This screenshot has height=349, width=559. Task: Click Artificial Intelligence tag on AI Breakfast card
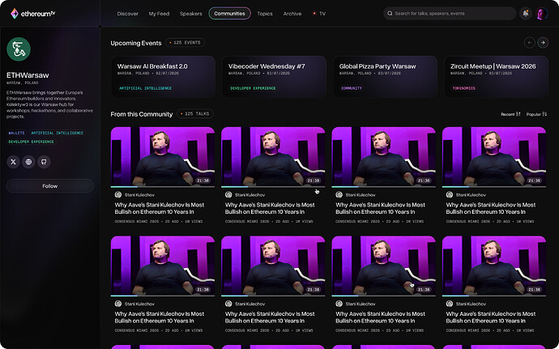point(145,88)
